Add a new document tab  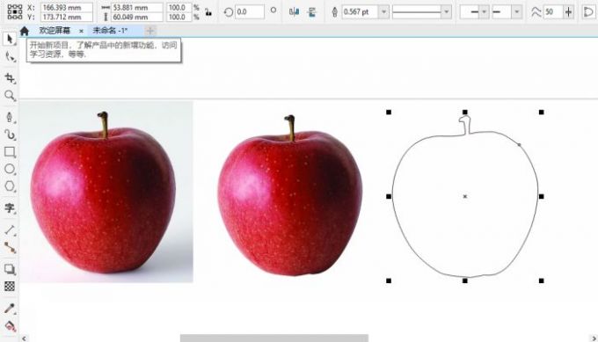150,31
